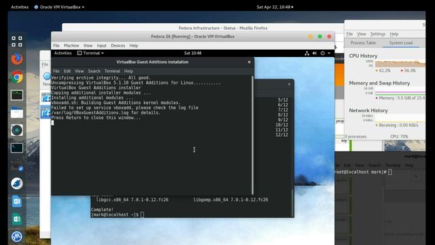Viewport: 435px width, 245px height.
Task: Click the guest power icon
Action: coord(323,53)
